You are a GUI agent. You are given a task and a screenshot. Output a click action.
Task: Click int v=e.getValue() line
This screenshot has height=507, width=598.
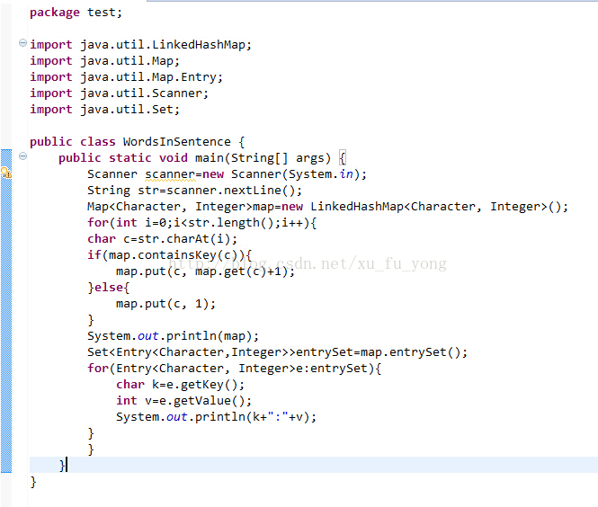183,401
